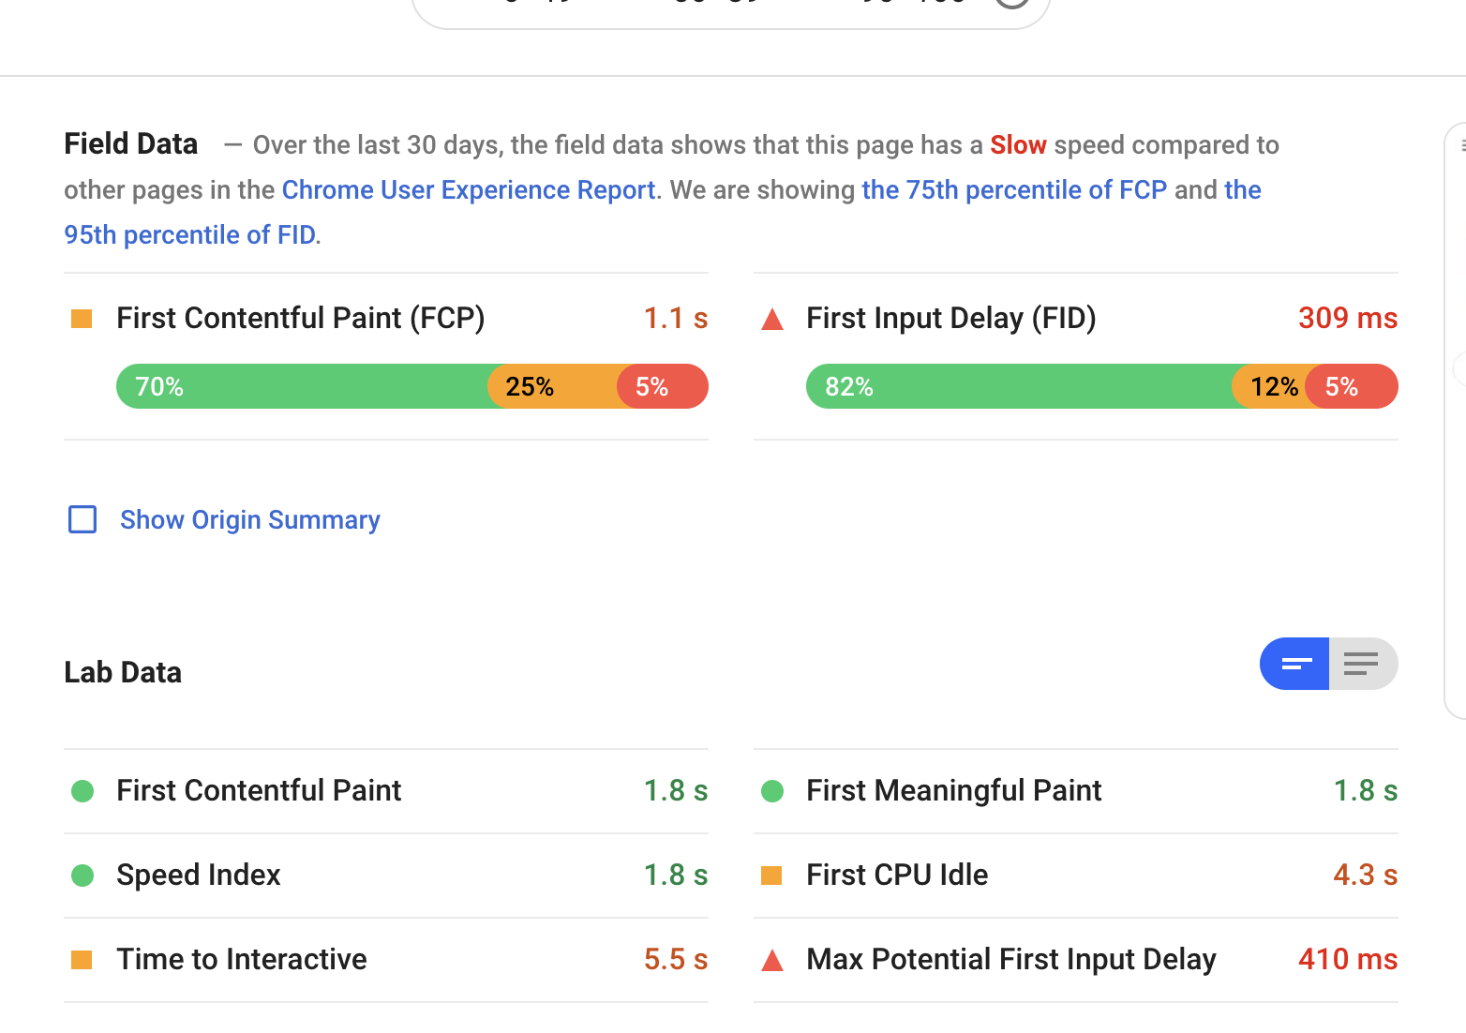Click the 95th percentile of FID link

189,235
